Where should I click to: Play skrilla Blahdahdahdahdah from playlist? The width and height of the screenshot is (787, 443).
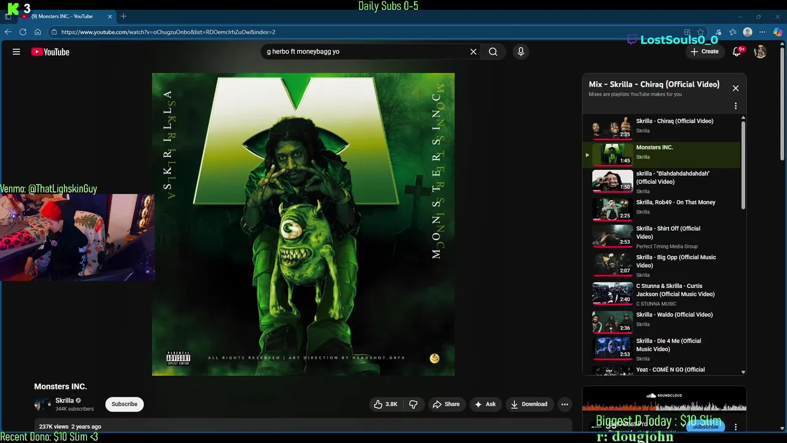pyautogui.click(x=662, y=182)
